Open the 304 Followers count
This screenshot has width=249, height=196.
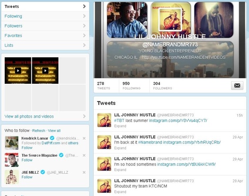[163, 85]
